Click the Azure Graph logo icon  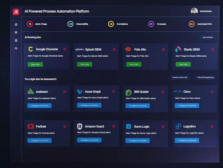pos(80,92)
